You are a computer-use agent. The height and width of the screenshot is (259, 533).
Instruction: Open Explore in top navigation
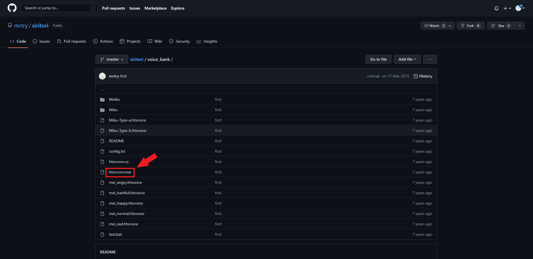pyautogui.click(x=178, y=8)
